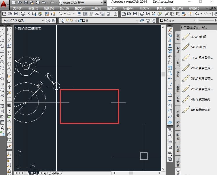Open the QuickCalc calculator icon
217x175 pixels.
(108, 14)
